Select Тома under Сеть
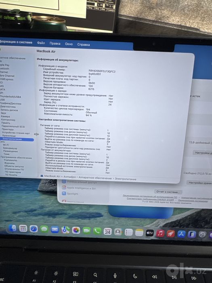Viewport: 212px width, 283px height. coord(6,154)
